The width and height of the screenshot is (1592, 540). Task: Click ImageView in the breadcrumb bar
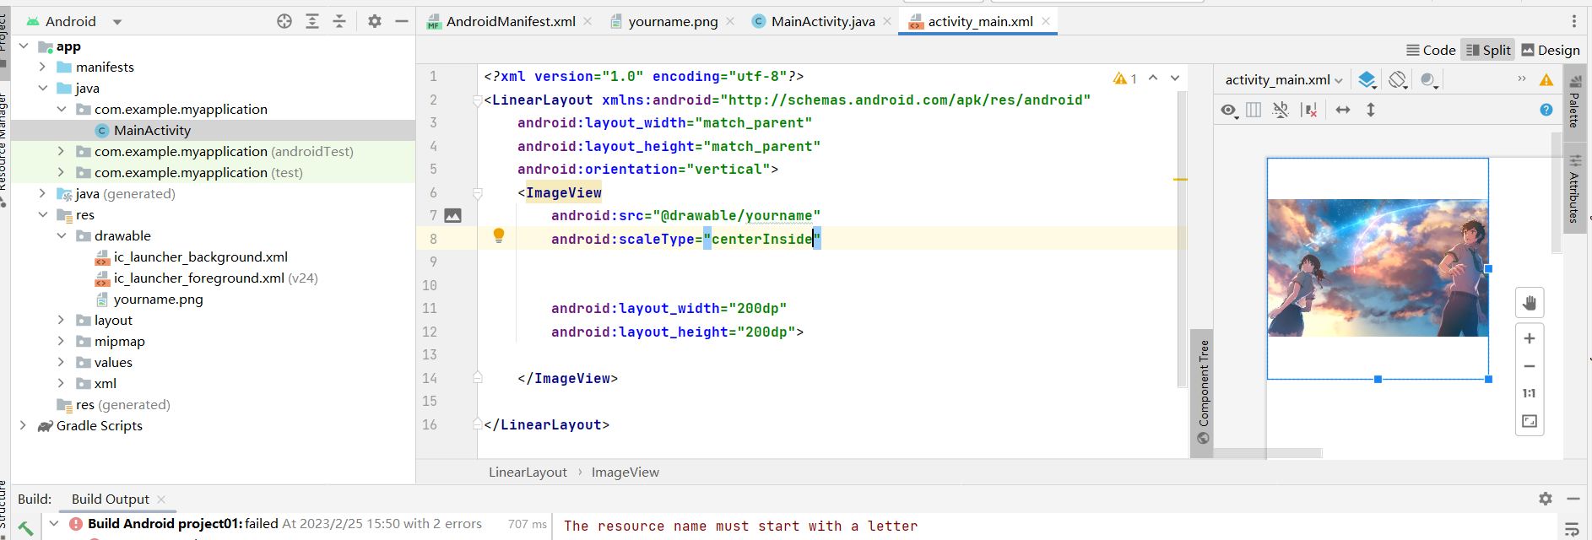click(x=625, y=472)
